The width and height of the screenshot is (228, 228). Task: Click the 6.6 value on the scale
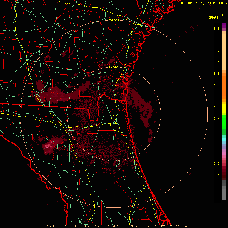[217, 73]
